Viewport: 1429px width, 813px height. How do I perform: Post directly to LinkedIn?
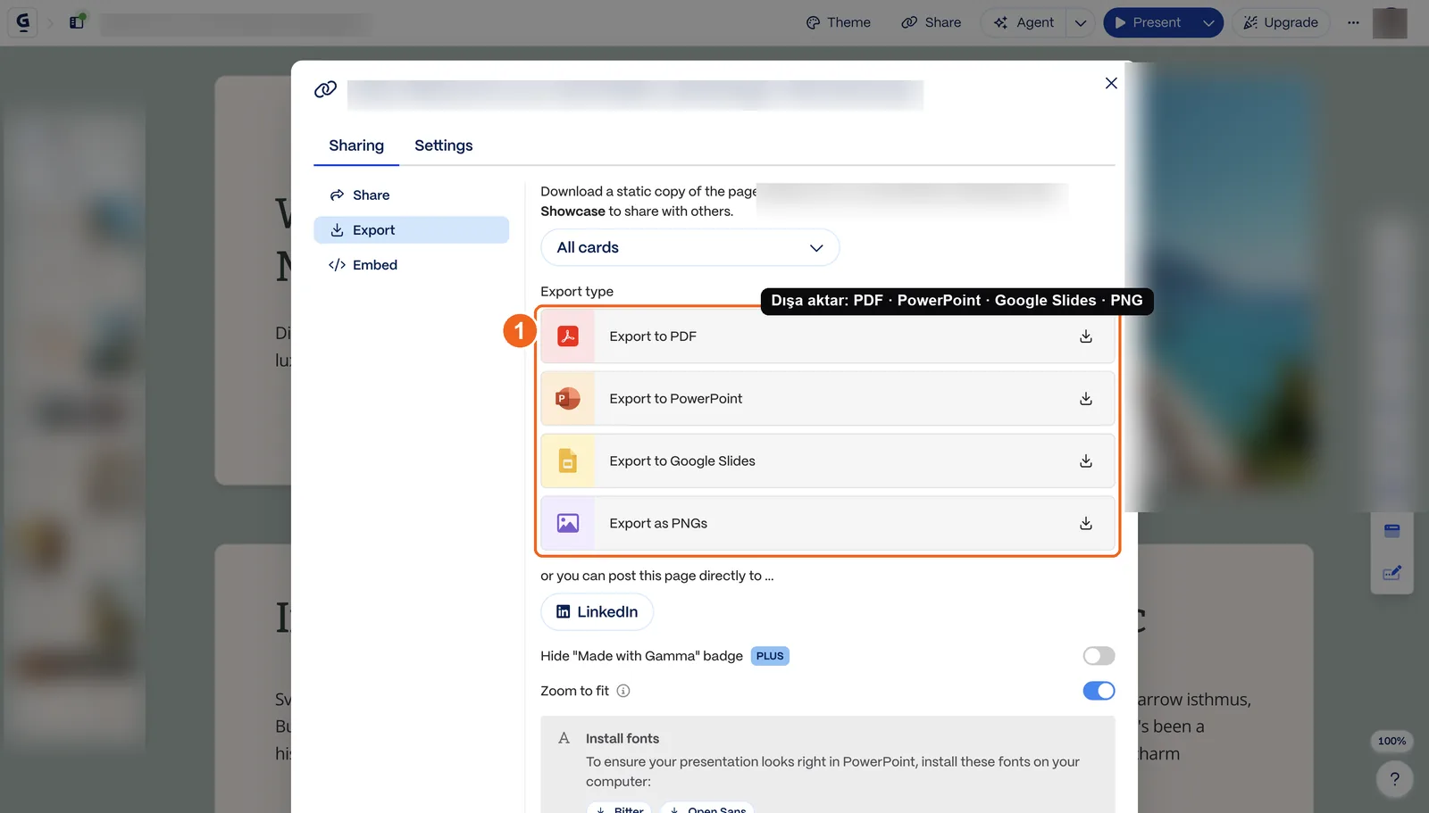[597, 612]
